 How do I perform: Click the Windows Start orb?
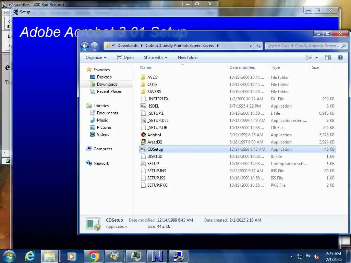(x=9, y=256)
